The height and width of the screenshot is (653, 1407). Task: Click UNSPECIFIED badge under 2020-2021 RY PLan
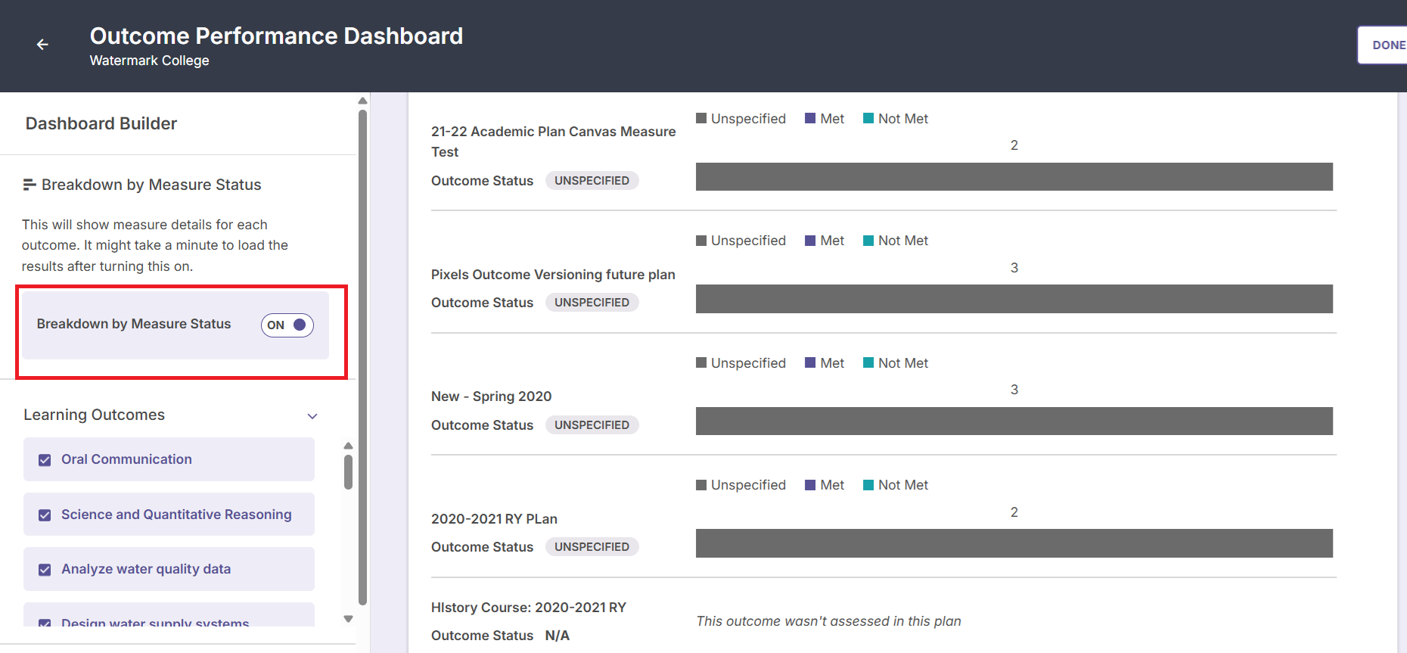coord(592,547)
